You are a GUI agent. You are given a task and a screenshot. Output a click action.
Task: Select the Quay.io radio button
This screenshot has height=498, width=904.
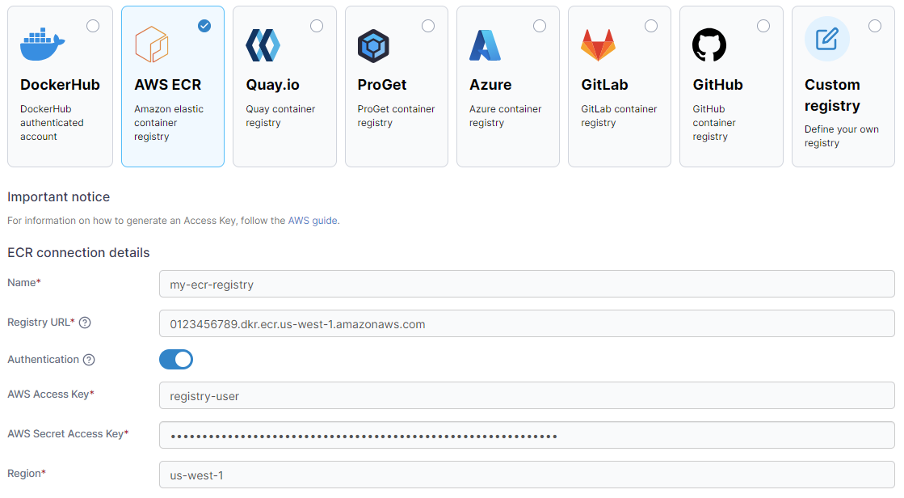pyautogui.click(x=317, y=26)
